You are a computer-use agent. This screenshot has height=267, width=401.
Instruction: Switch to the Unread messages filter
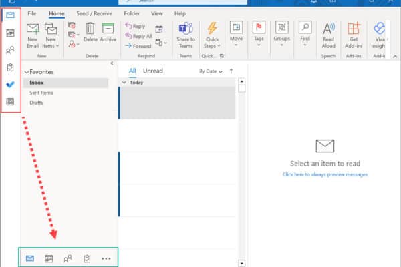pyautogui.click(x=153, y=71)
